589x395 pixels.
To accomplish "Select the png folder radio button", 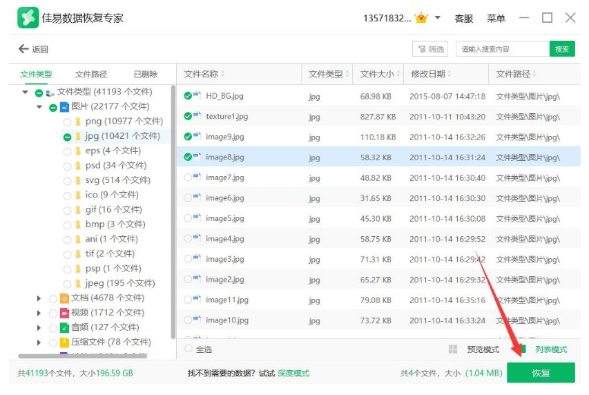I will pyautogui.click(x=67, y=122).
